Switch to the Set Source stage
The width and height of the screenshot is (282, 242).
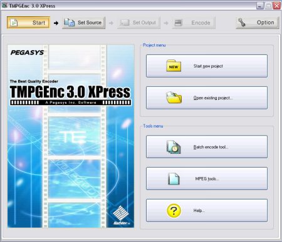click(83, 23)
